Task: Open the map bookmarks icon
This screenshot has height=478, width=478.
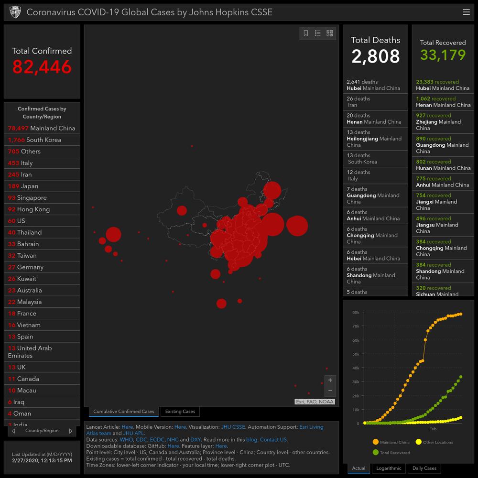Action: click(x=306, y=33)
